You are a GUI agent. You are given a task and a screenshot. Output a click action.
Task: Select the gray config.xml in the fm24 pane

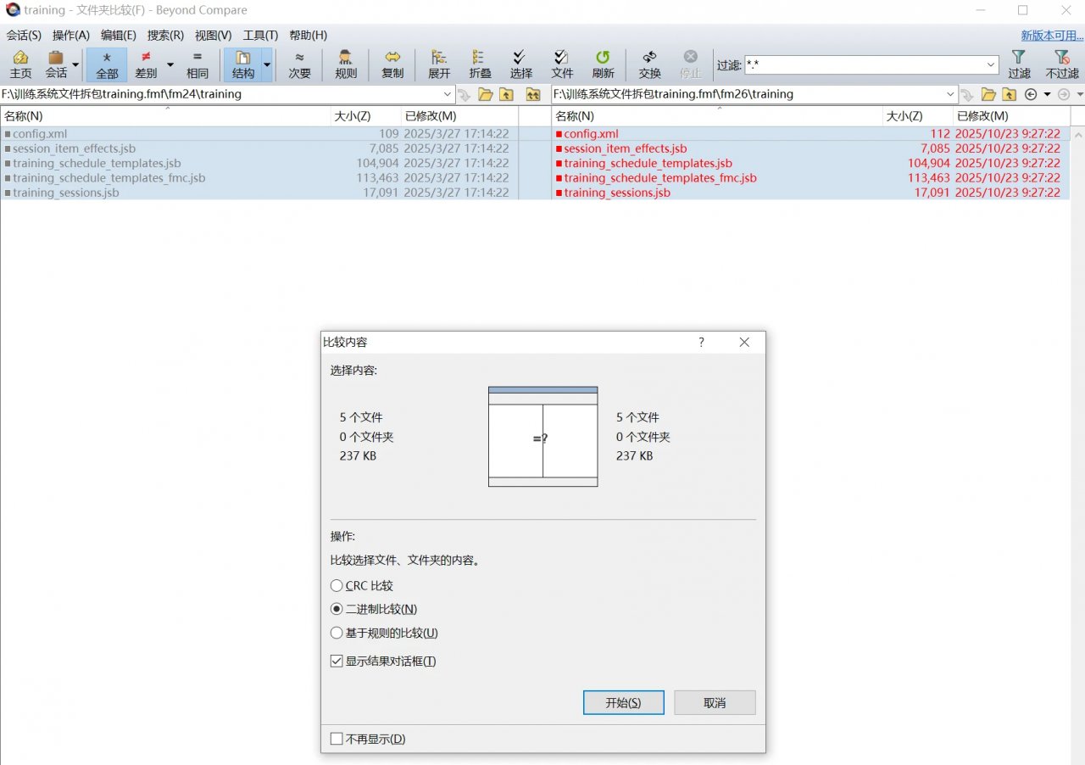(x=40, y=134)
